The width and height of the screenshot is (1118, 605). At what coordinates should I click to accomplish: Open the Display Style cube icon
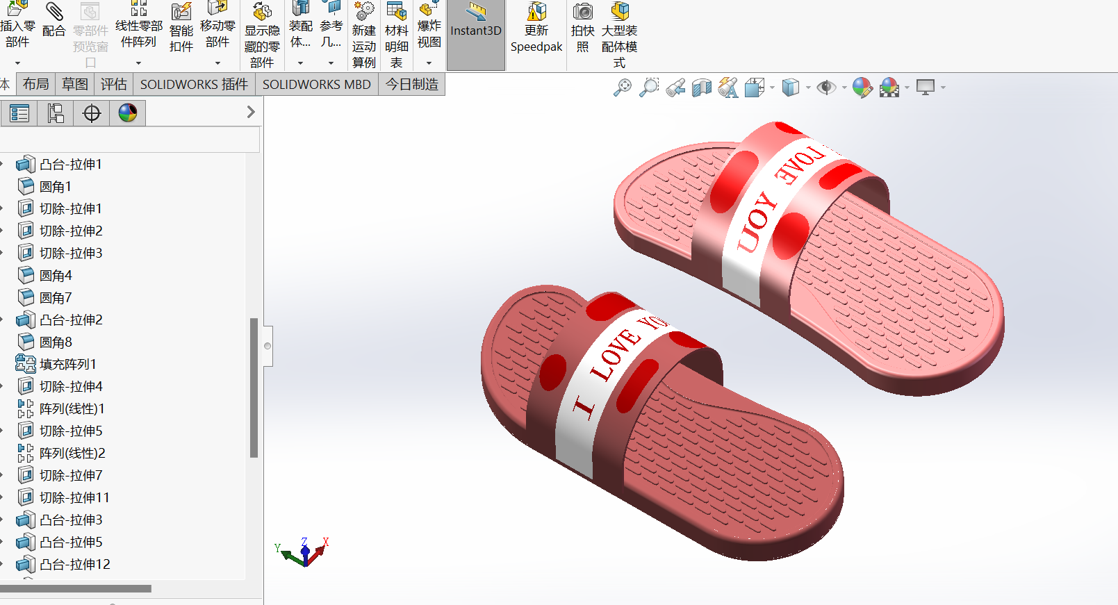[x=791, y=88]
